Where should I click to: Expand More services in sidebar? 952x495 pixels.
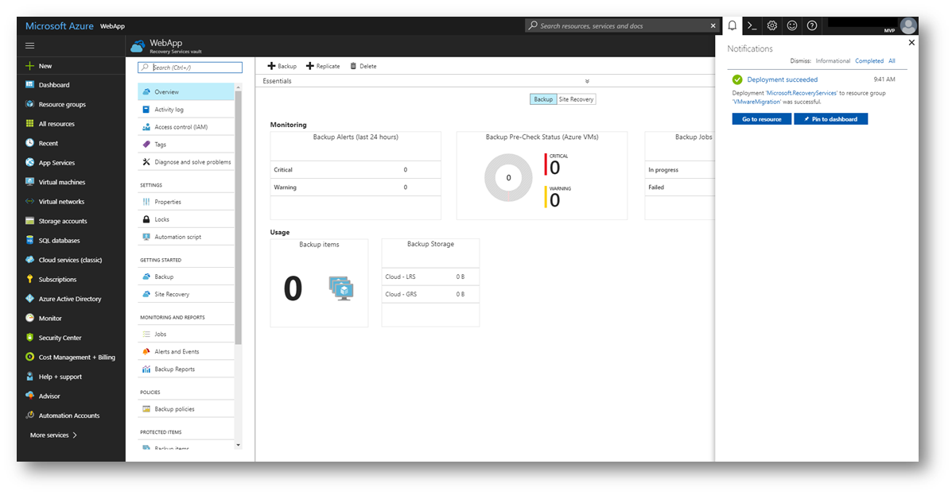point(53,435)
